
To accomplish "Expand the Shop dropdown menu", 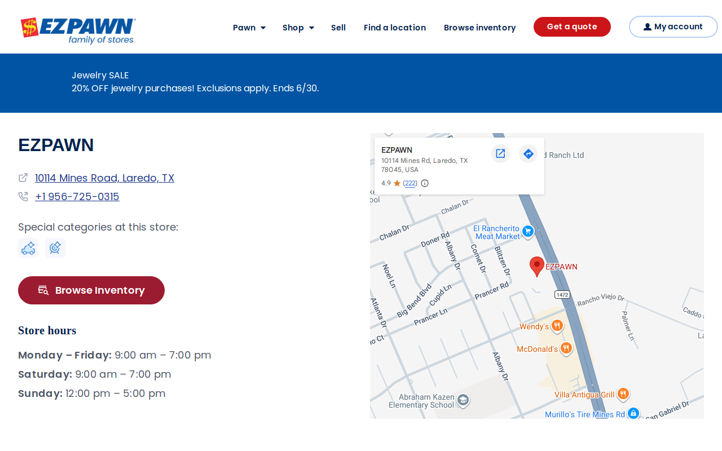I will [298, 28].
